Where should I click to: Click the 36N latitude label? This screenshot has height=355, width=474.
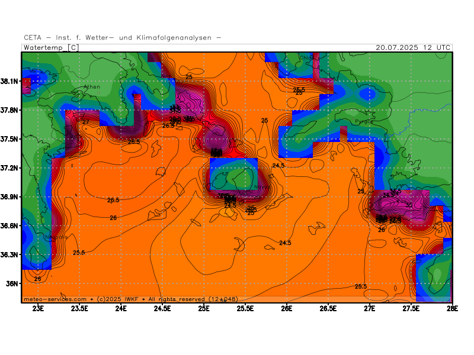pyautogui.click(x=12, y=284)
